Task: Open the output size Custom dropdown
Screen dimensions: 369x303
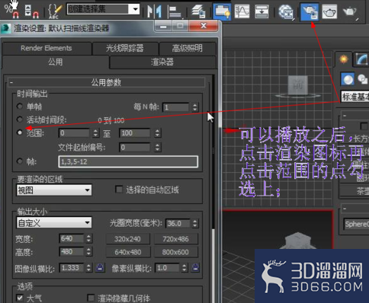Action: pyautogui.click(x=54, y=223)
